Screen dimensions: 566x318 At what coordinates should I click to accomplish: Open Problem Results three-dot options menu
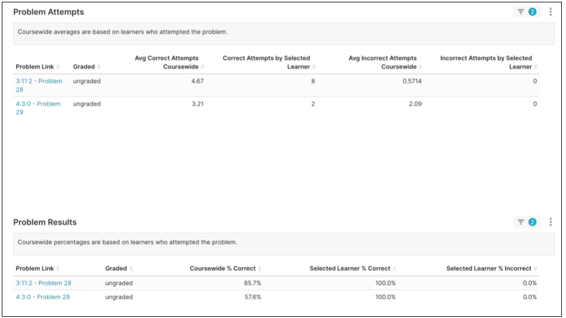(x=551, y=222)
